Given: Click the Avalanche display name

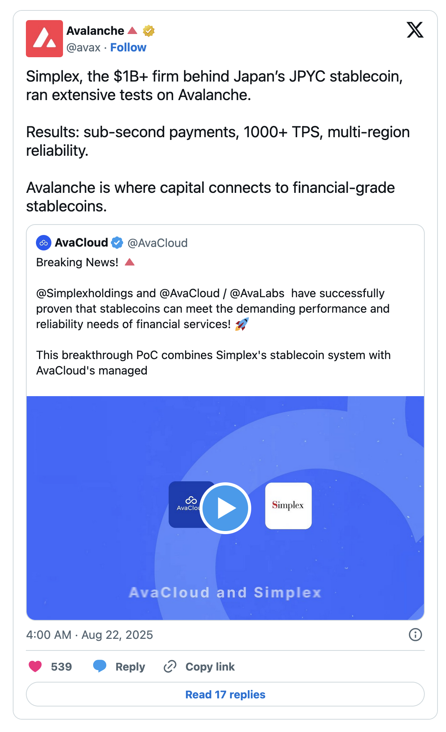Looking at the screenshot, I should [95, 31].
